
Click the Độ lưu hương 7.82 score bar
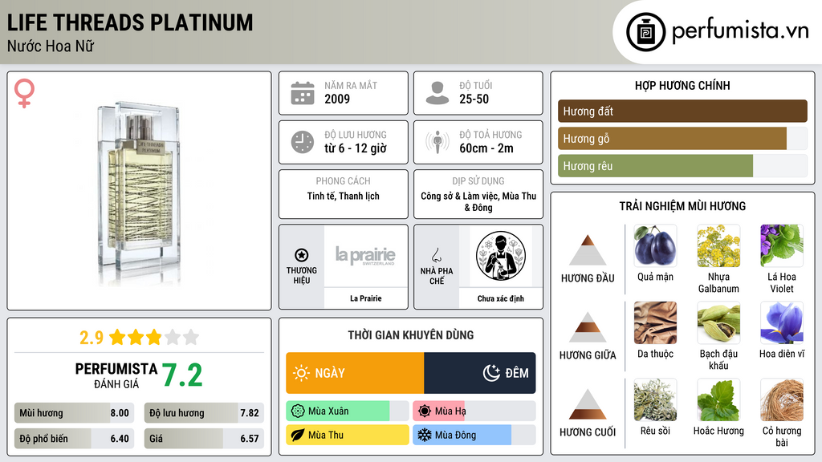pyautogui.click(x=204, y=413)
